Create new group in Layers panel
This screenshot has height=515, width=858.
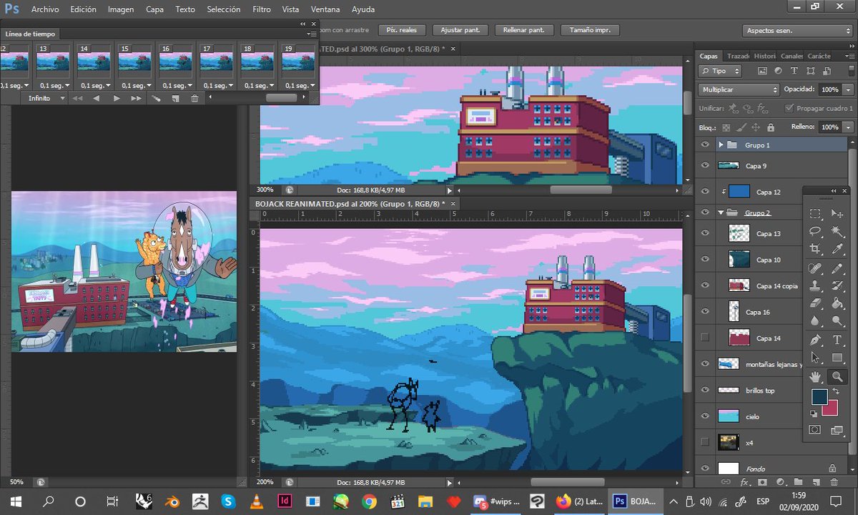point(797,483)
